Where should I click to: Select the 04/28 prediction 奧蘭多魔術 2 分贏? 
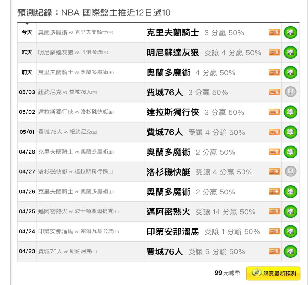coord(191,152)
